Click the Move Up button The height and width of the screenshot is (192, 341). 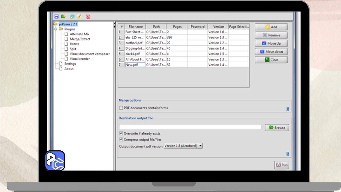271,43
